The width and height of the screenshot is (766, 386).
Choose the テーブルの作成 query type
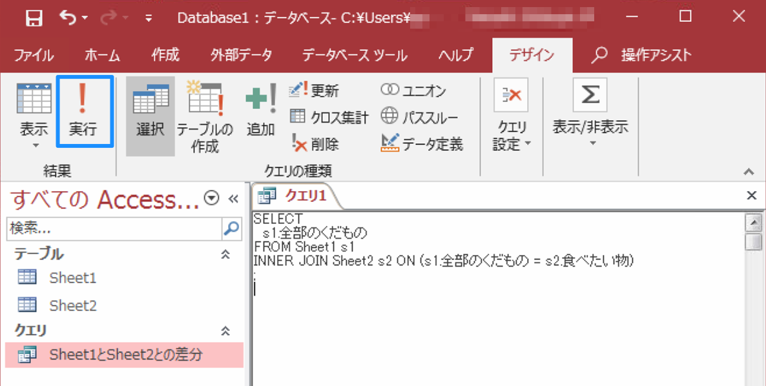pyautogui.click(x=205, y=116)
